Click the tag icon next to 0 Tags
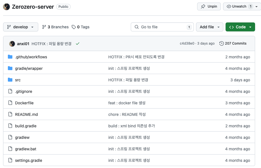 pos(74,27)
